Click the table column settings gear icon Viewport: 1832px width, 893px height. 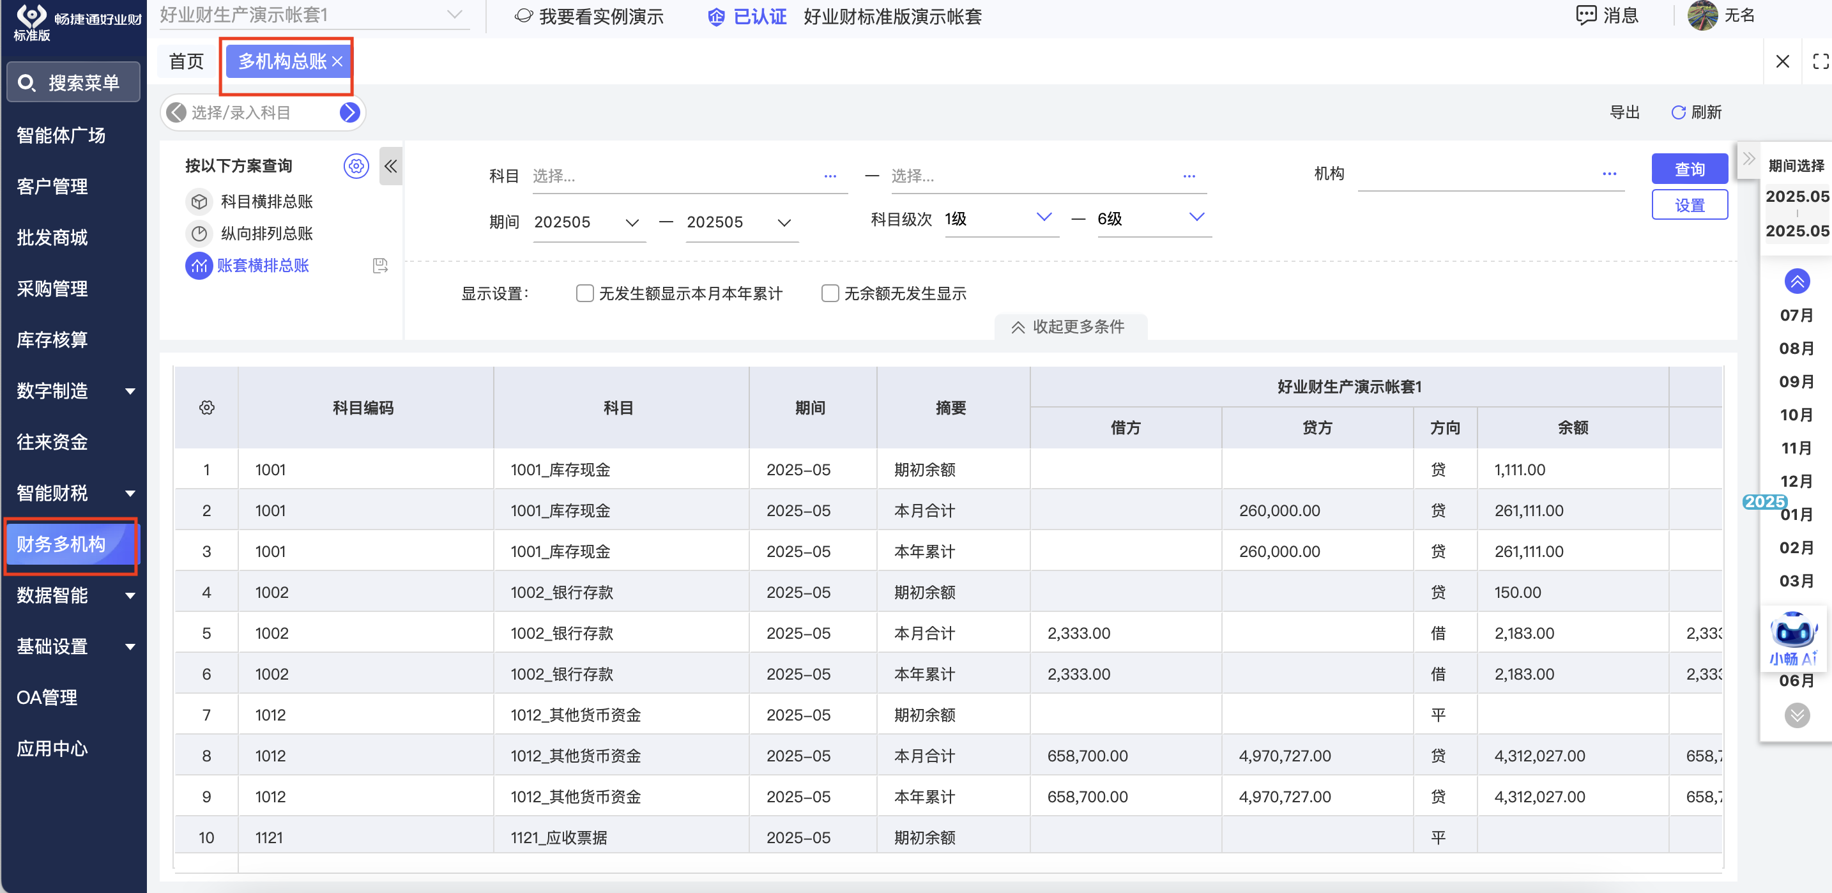tap(206, 408)
